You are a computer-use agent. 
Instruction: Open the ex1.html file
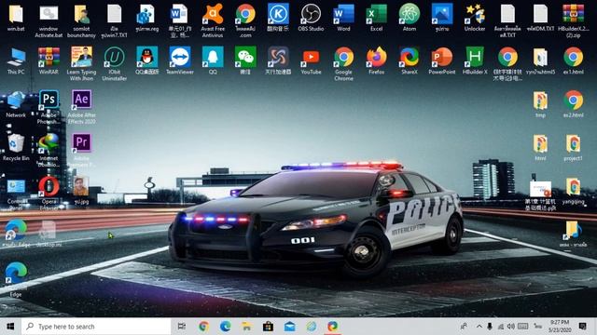coord(573,58)
